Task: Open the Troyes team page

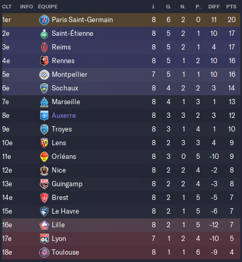Action: tap(62, 129)
